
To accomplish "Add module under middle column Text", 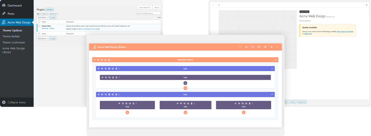I will click(x=185, y=112).
